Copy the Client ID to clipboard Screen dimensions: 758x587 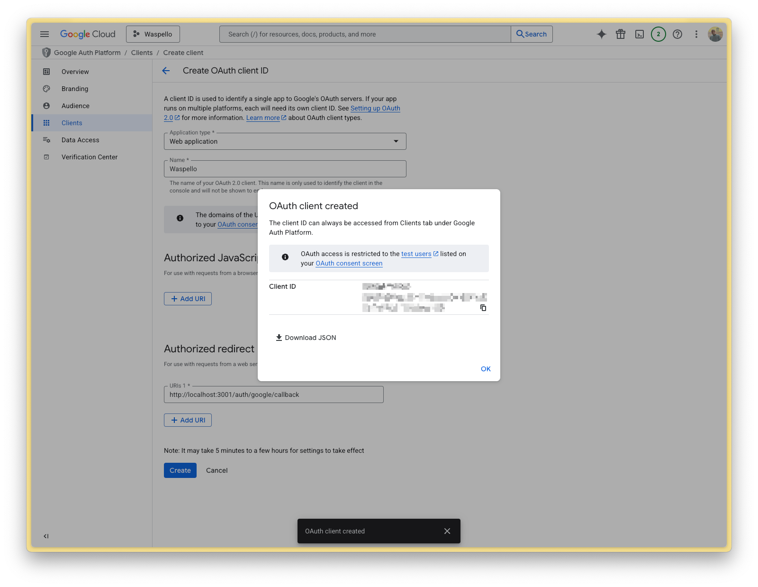coord(483,308)
